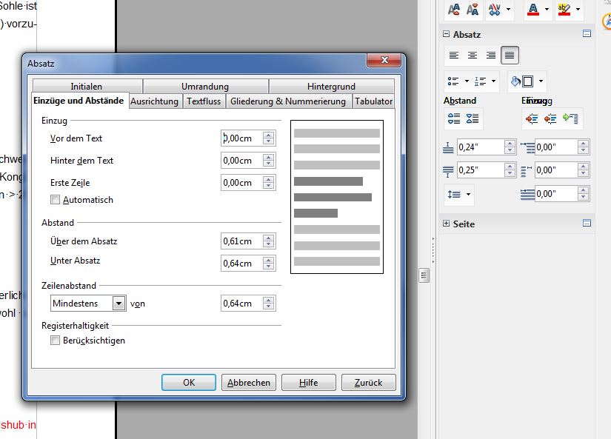
Task: Expand the Seite sidebar section
Action: 446,224
